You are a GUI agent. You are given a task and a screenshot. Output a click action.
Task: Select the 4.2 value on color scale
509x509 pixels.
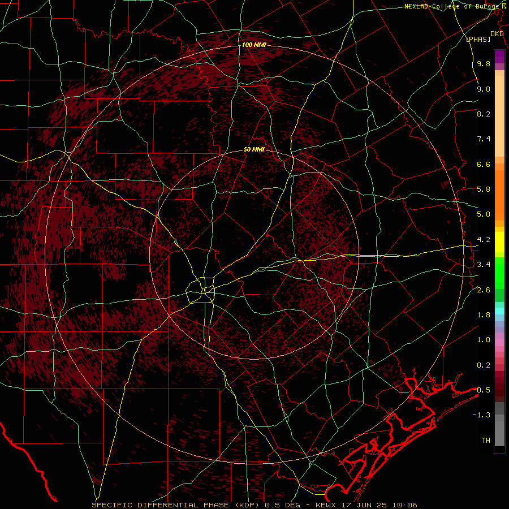(x=484, y=240)
